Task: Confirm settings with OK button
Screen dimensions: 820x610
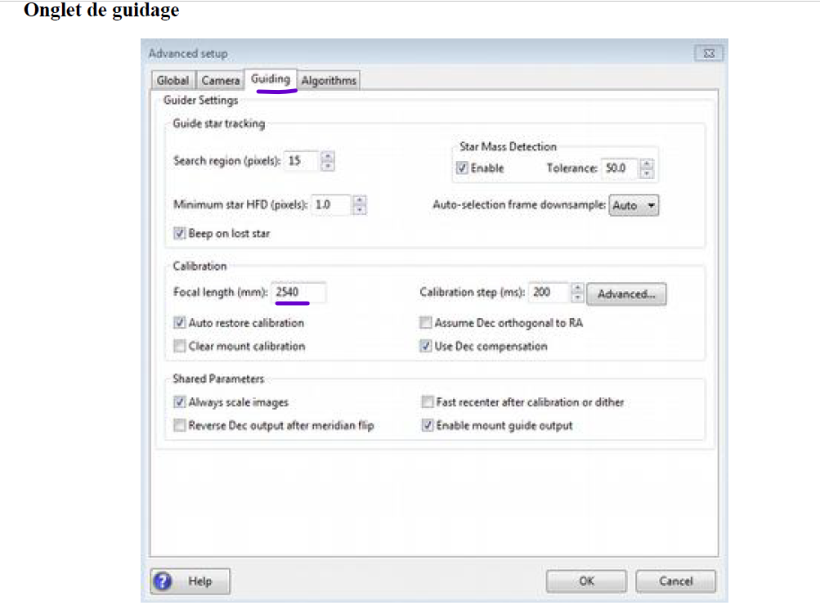Action: 586,581
